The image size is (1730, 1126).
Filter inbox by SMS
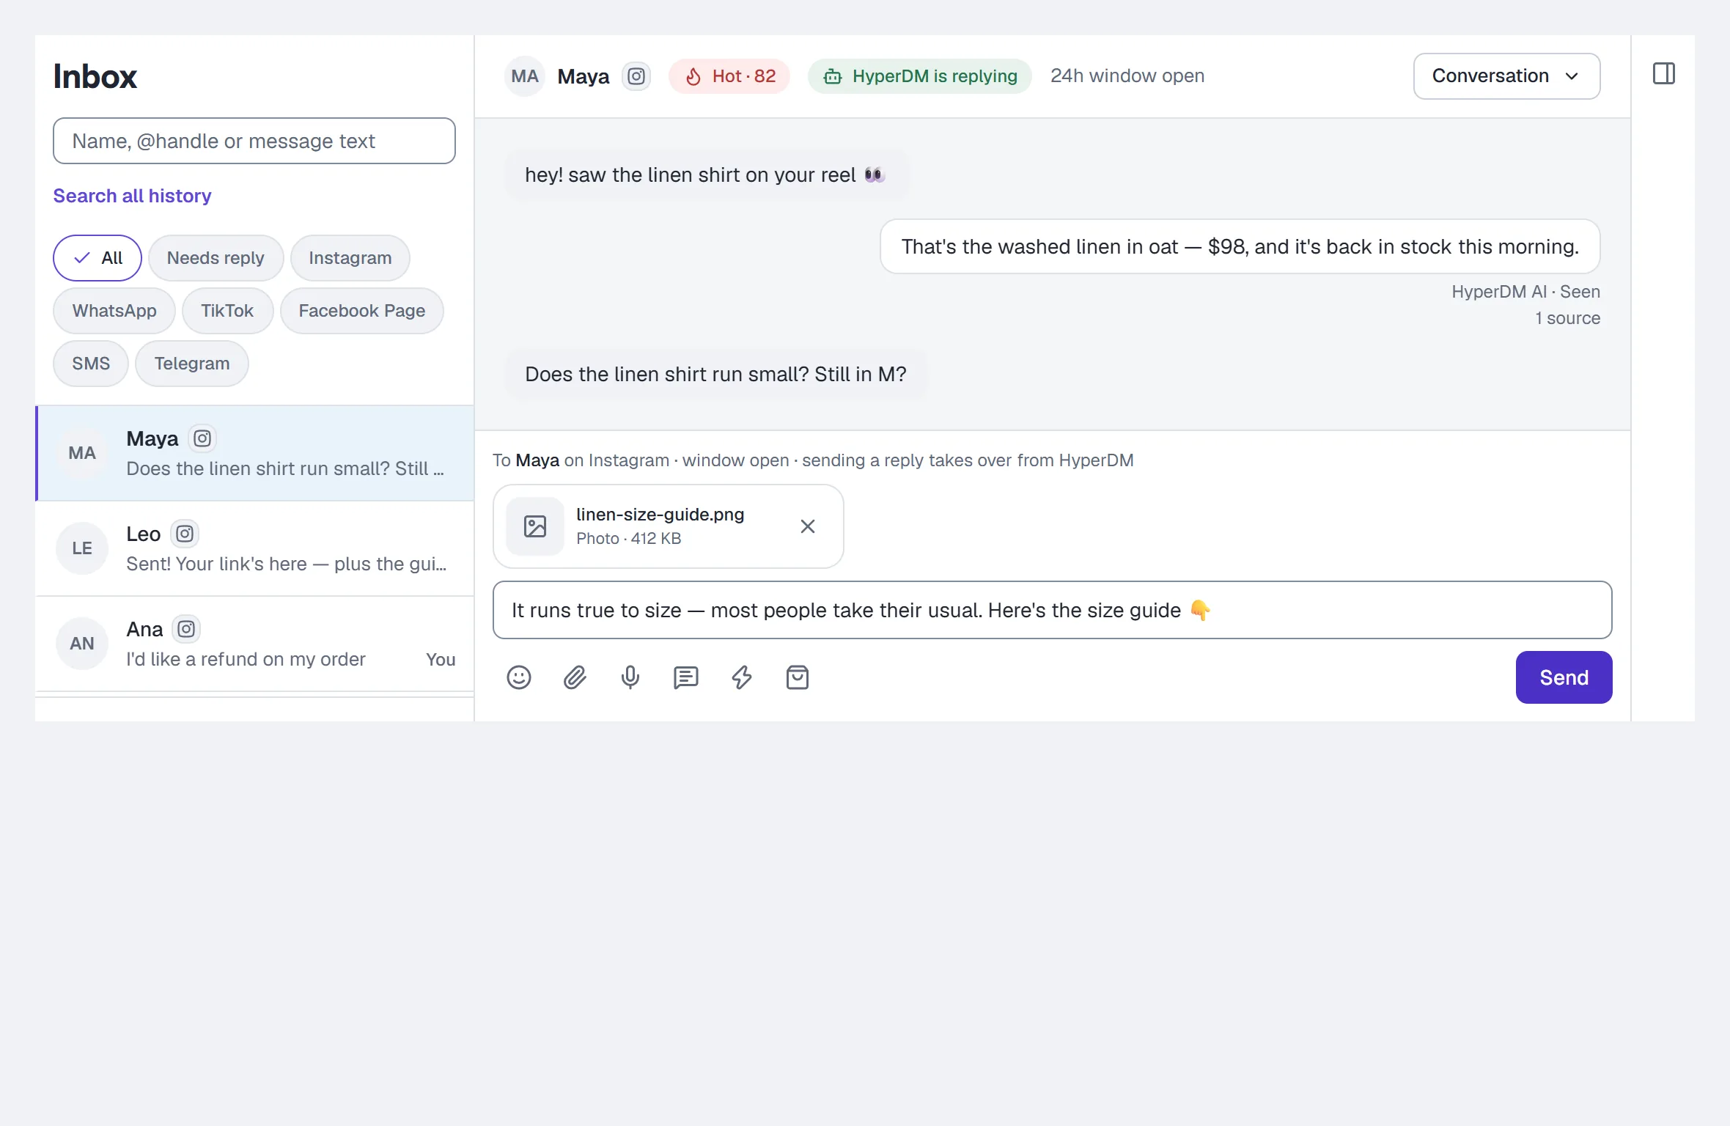click(91, 364)
